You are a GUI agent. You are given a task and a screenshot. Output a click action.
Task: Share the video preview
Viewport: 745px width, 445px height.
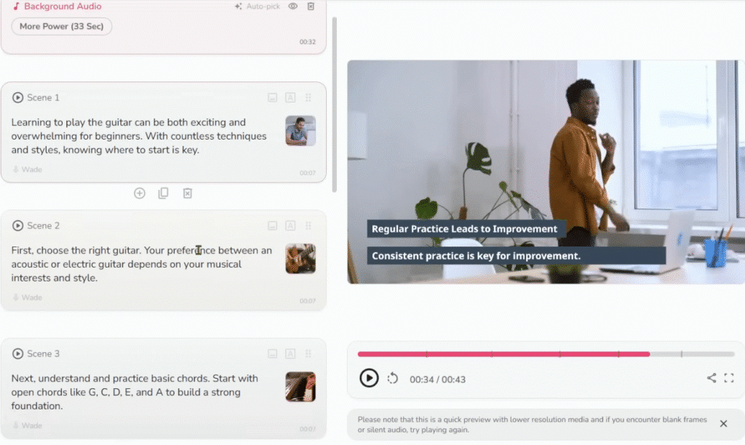coord(712,378)
